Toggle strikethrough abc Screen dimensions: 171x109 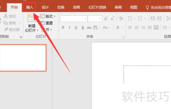[x=89, y=28]
